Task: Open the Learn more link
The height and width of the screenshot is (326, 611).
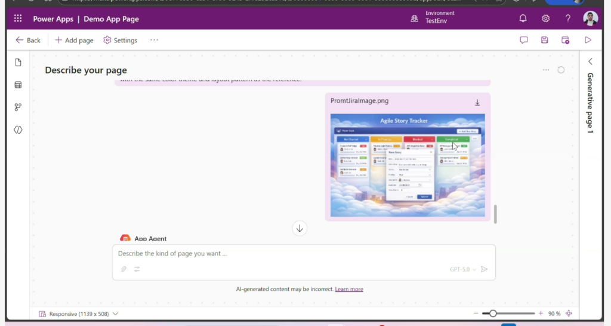Action: click(348, 289)
